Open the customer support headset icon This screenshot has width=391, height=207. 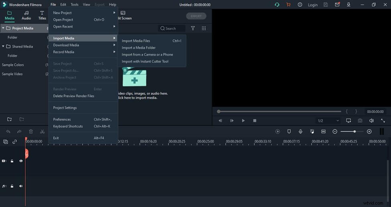click(277, 5)
